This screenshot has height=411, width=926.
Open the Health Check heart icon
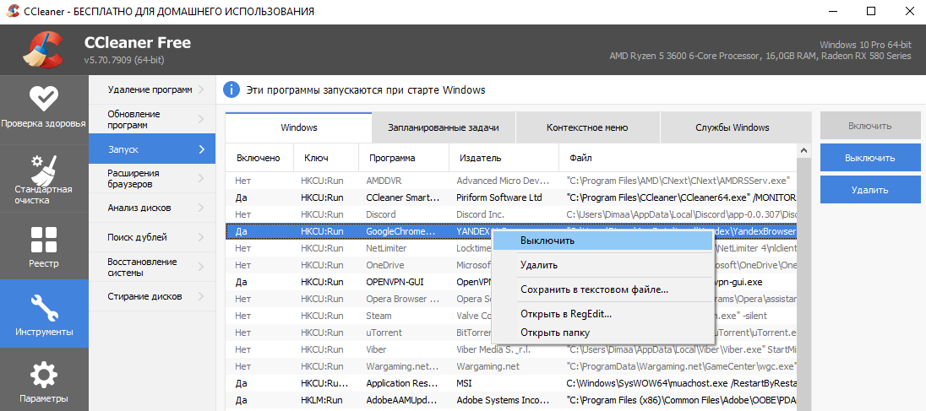click(43, 99)
